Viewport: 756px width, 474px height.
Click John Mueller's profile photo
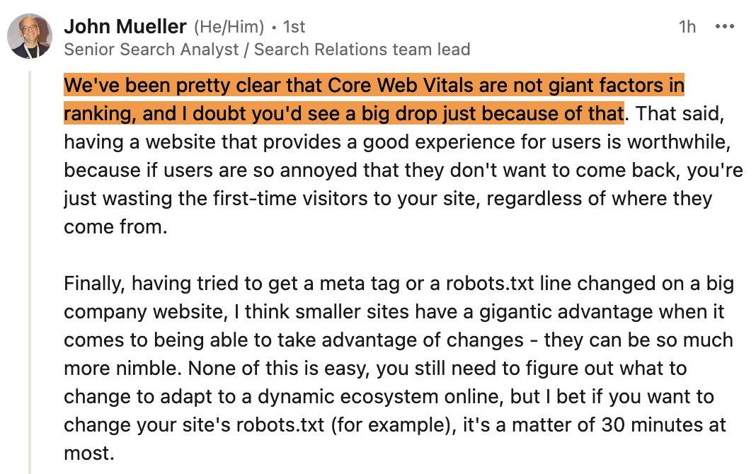tap(30, 35)
